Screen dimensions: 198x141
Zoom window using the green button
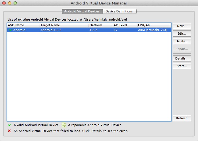point(15,3)
